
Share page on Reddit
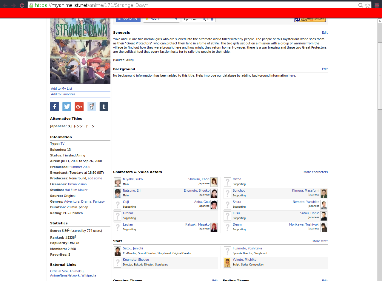(92, 107)
